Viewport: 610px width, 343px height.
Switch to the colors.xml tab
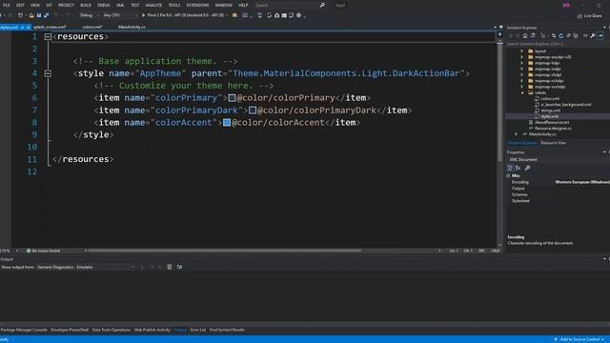92,28
